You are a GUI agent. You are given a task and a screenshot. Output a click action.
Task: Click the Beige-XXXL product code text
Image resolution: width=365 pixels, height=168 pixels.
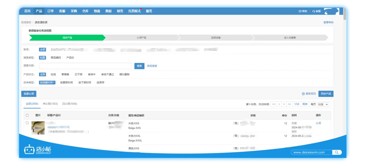(x=135, y=140)
